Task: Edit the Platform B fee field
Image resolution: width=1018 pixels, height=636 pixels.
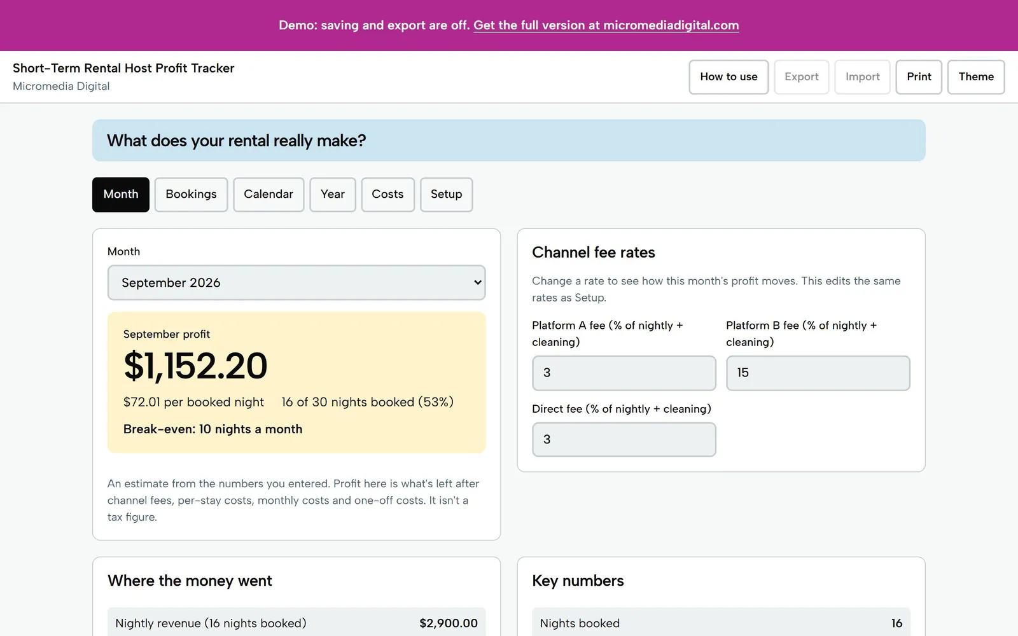Action: tap(818, 373)
